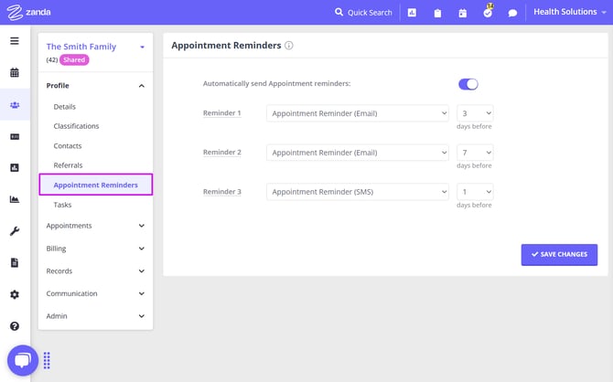Screen dimensions: 613x382
Task: Open Referrals in Profile menu
Action: coord(68,165)
